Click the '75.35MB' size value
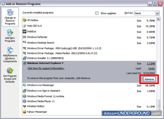Viewport: 164px width, 119px height. click(x=150, y=26)
